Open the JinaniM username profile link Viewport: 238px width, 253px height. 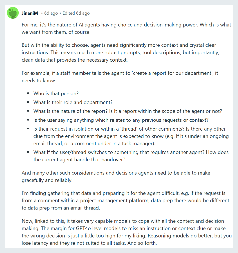coord(30,13)
